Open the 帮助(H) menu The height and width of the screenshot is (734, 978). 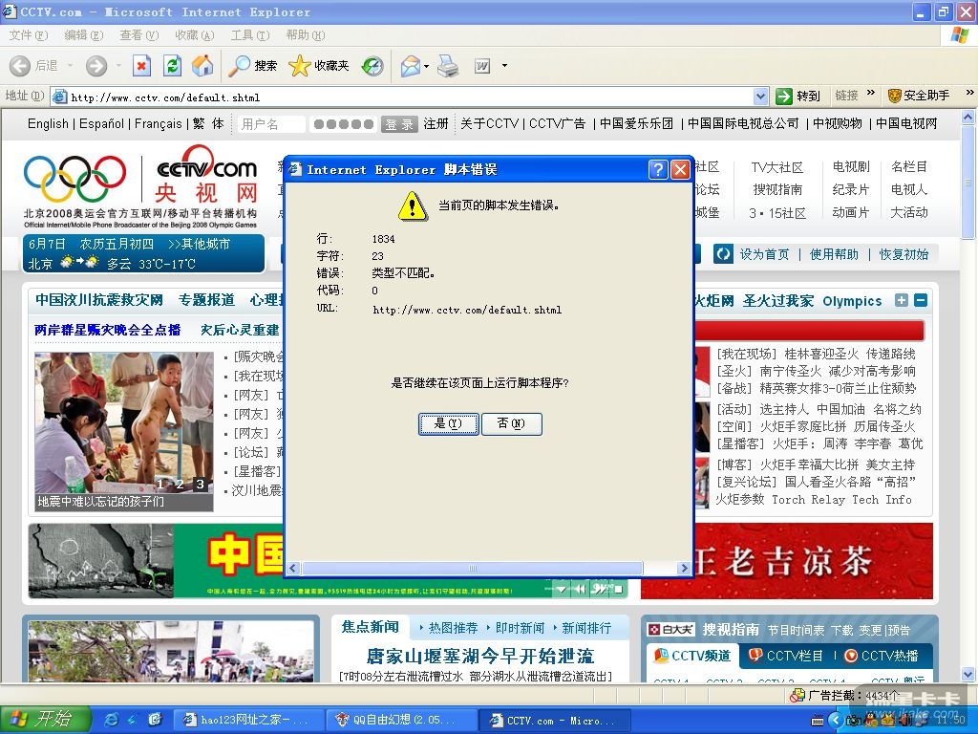(306, 35)
